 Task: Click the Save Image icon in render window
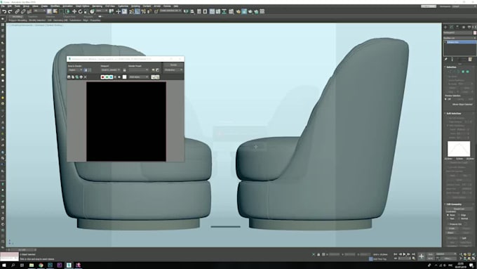[x=69, y=77]
